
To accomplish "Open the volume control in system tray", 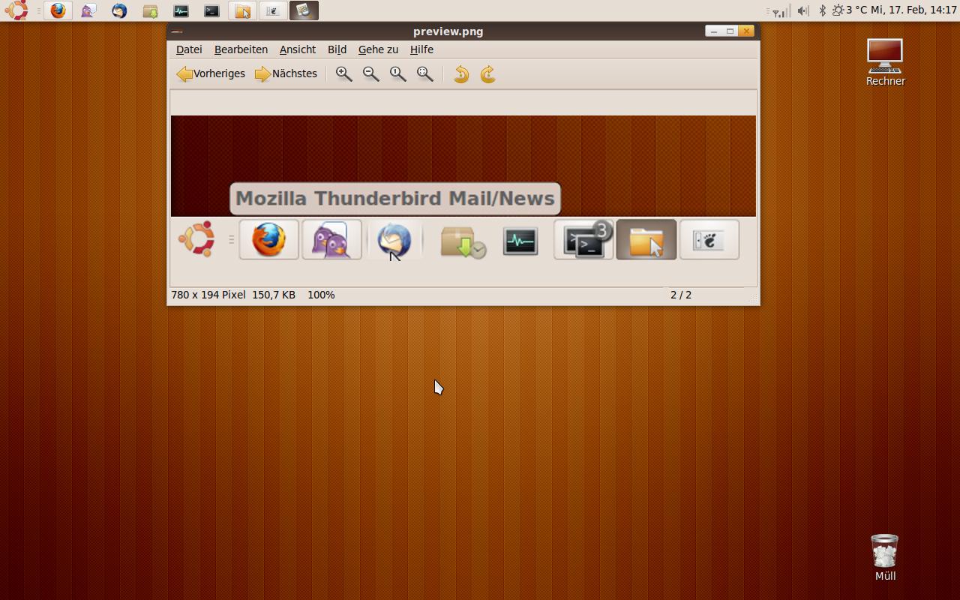I will click(x=803, y=10).
